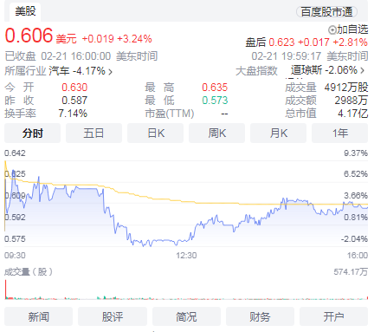The image size is (387, 332).
Task: Click the 最高 value 0.635
Action: click(x=215, y=88)
